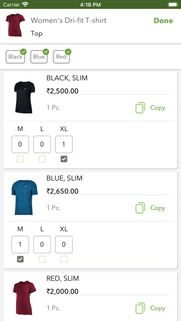Tap the green checkmark badge on Black
This screenshot has width=181, height=321.
[24, 52]
